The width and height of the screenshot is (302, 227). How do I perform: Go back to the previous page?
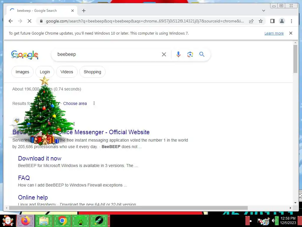[11, 21]
